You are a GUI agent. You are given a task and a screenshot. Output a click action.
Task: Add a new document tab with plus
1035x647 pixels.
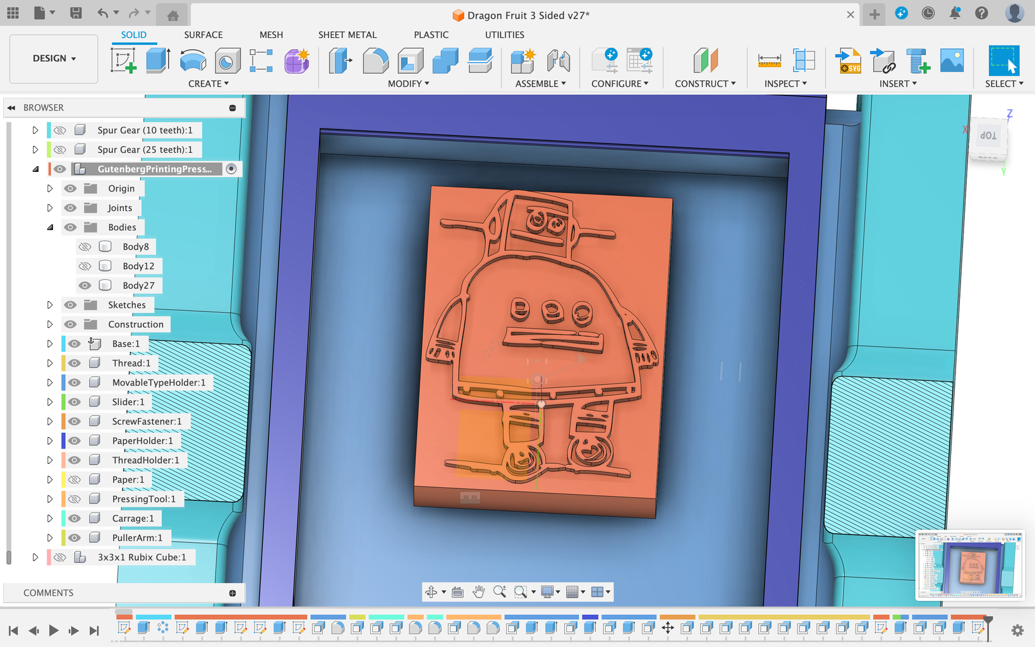(875, 14)
